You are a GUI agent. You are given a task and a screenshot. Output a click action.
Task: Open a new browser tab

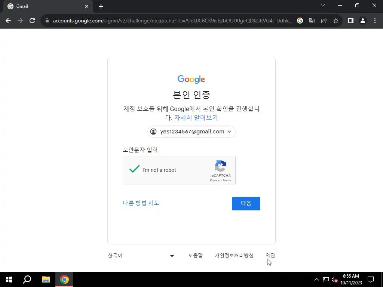tap(101, 7)
